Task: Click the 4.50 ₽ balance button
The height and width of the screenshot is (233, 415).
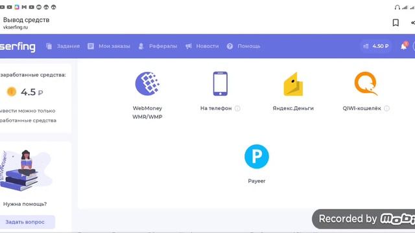Action: [x=376, y=46]
